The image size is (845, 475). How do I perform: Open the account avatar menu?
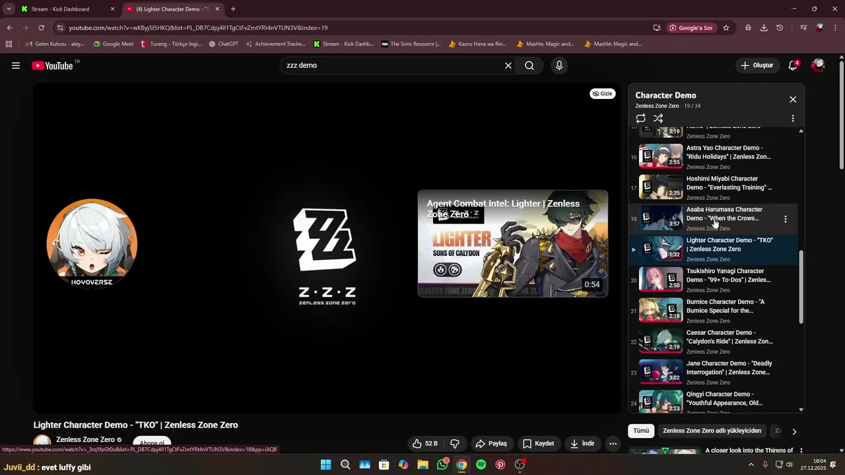click(819, 65)
